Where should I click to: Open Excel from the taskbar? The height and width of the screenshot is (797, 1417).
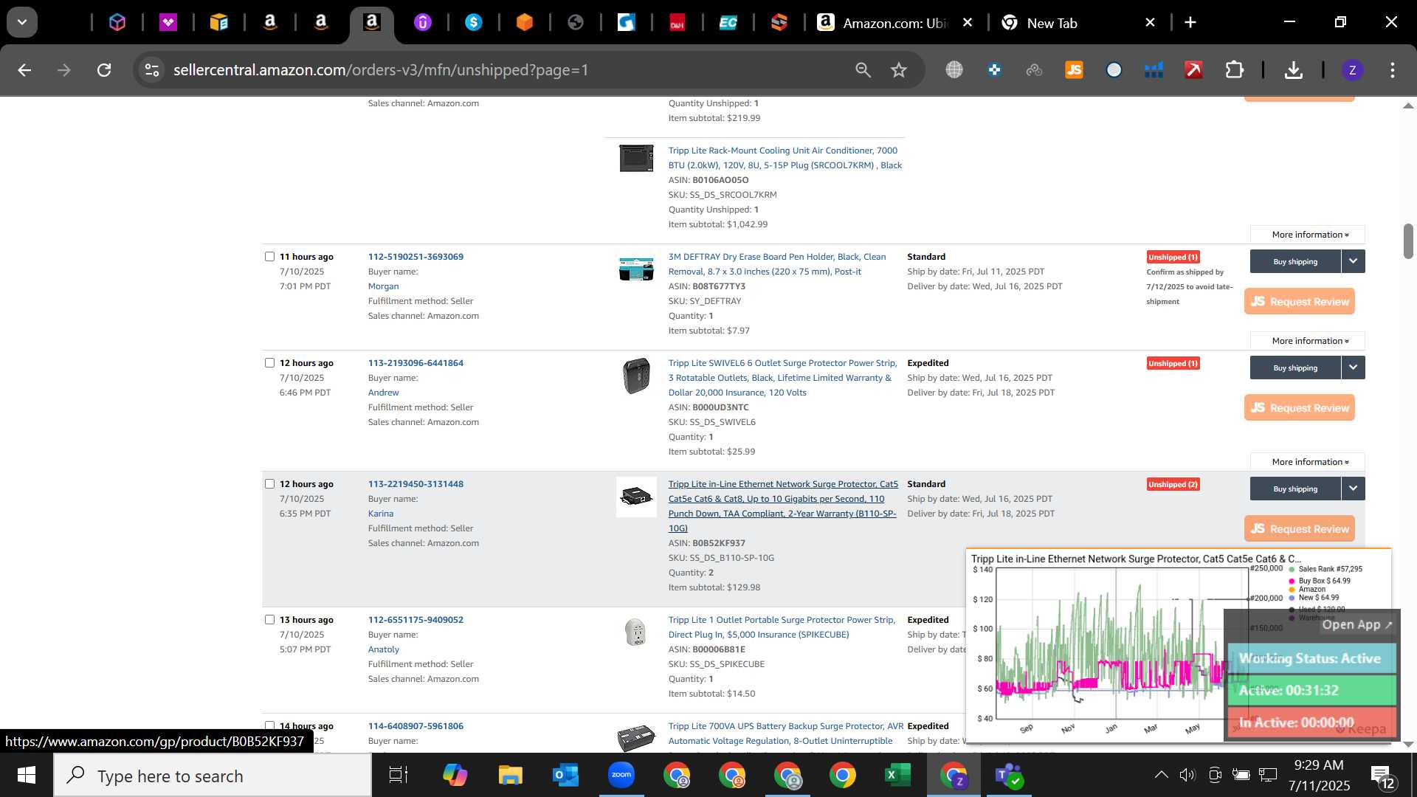pos(898,775)
